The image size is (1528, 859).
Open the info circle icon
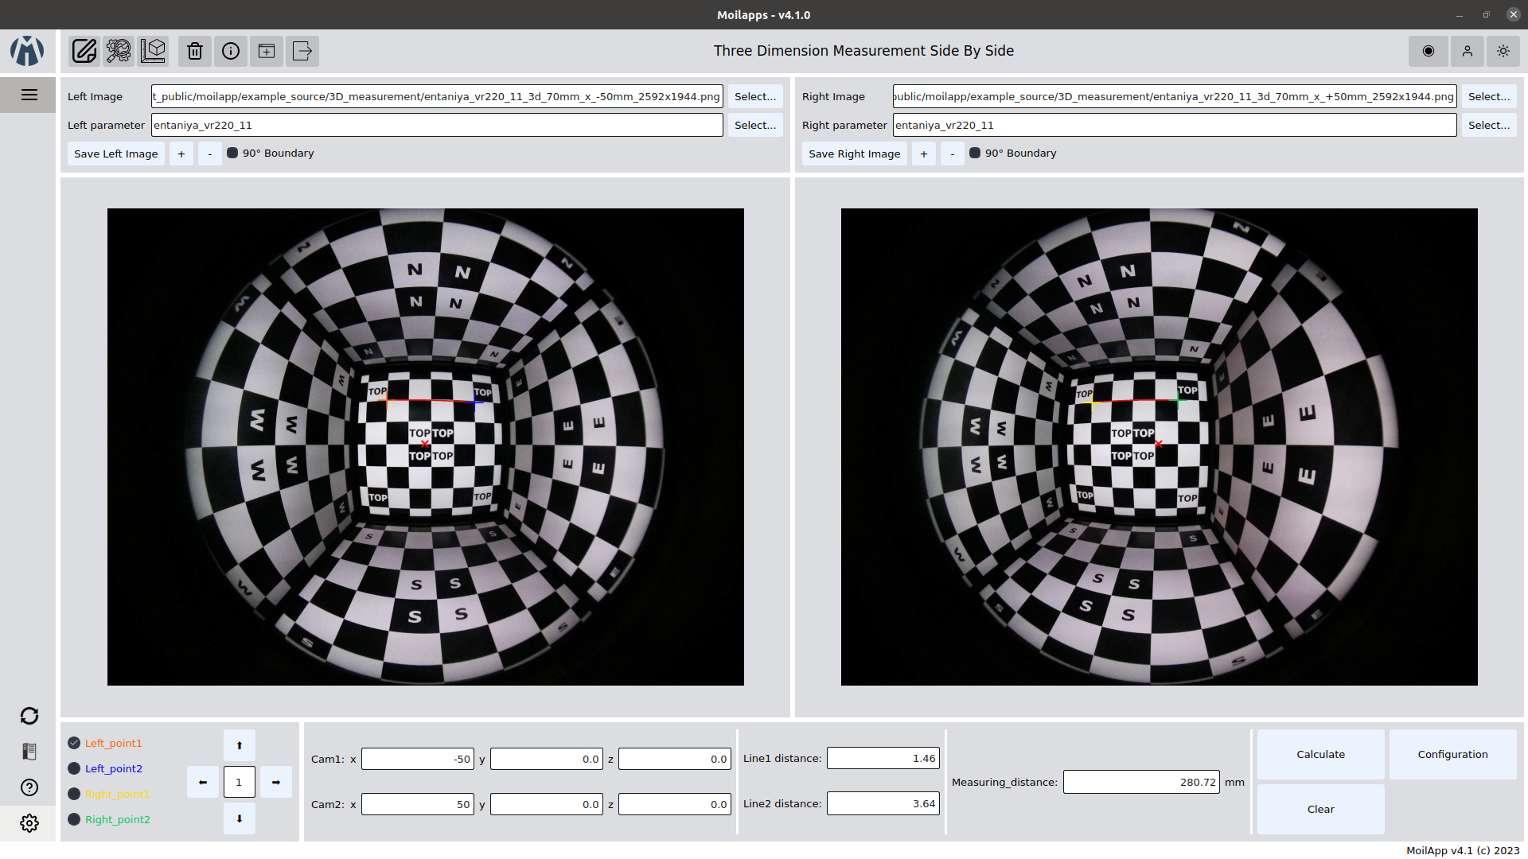231,51
